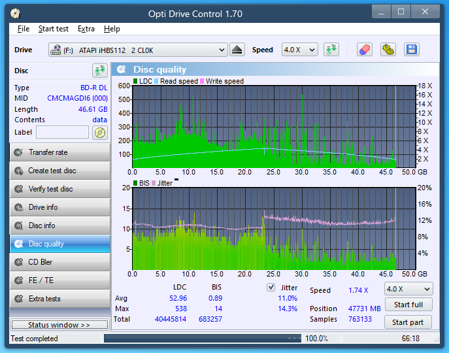Click the erase disc icon

[365, 50]
